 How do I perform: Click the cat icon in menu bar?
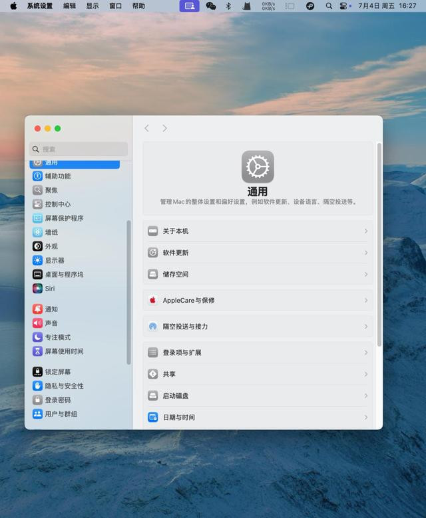click(247, 6)
